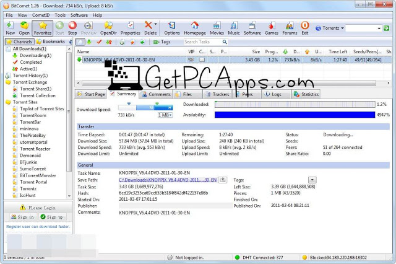Click the blue Availability bar
396x264 pixels.
click(x=295, y=115)
